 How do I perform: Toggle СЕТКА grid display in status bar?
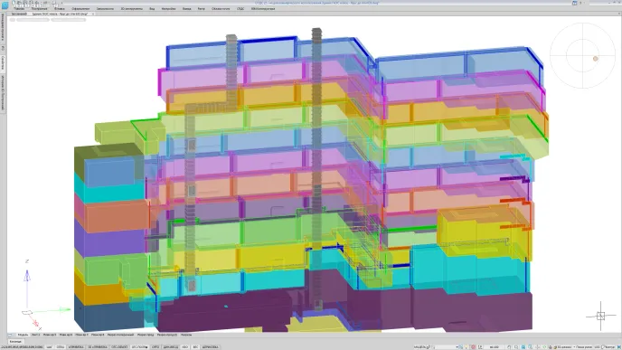(x=61, y=346)
